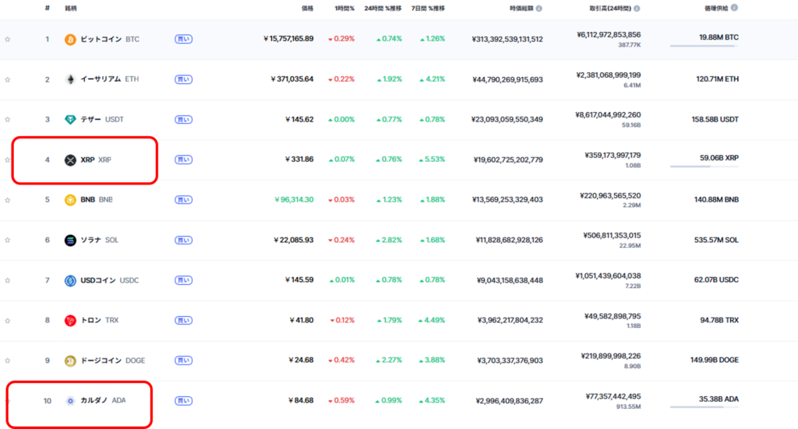Click info icon next to 循環供給 header
Viewport: 798px width, 429px height.
734,8
